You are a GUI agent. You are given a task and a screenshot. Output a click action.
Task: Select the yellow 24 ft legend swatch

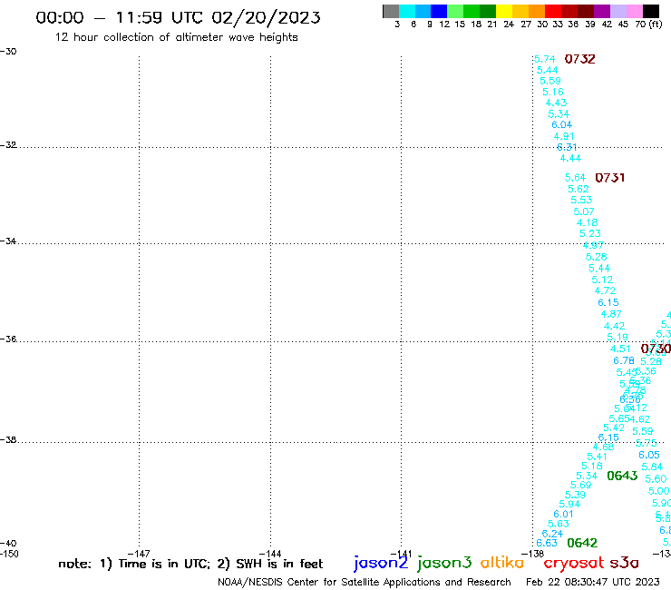504,11
